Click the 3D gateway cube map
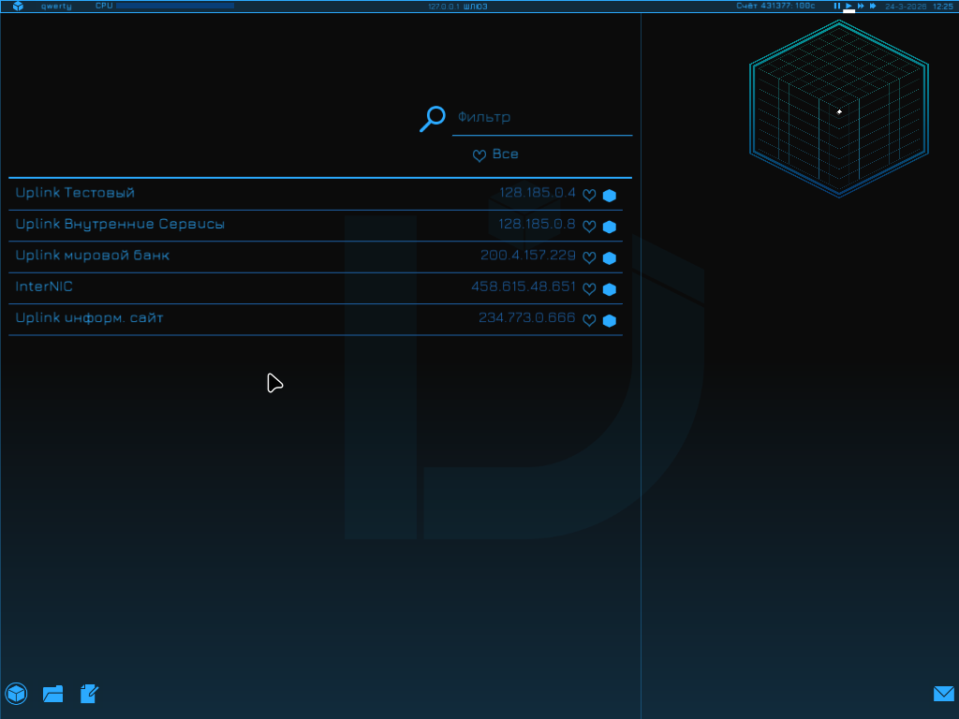The width and height of the screenshot is (959, 719). [838, 110]
